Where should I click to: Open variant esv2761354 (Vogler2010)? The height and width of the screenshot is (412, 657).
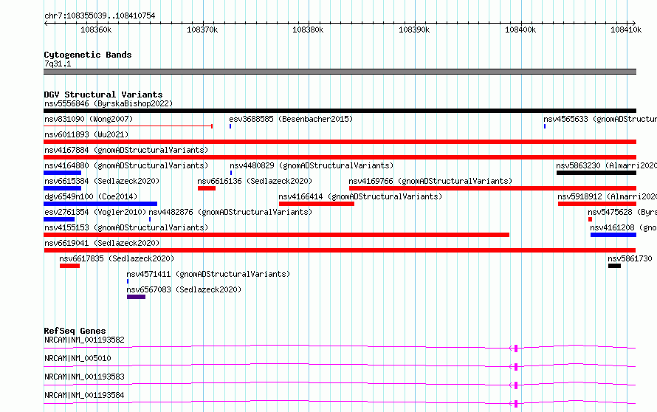95,212
